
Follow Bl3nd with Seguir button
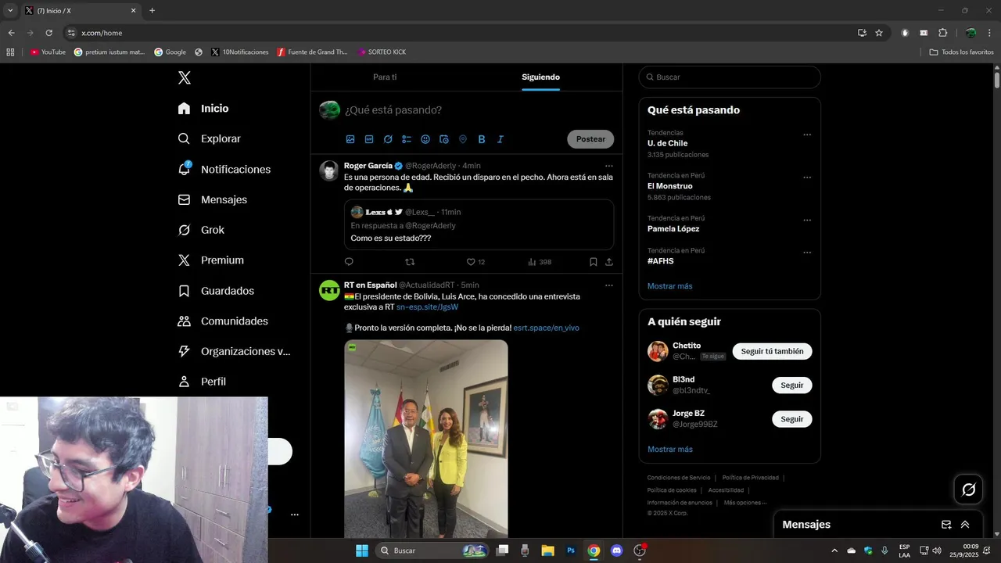click(792, 385)
